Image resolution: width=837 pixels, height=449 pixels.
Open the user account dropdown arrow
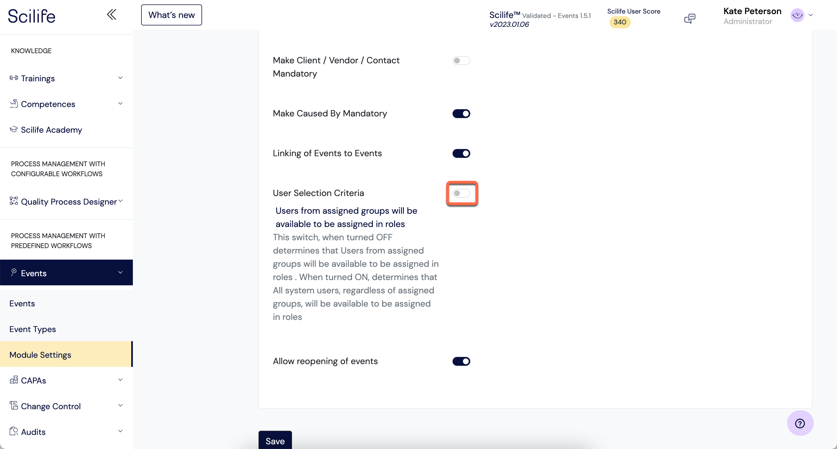coord(811,15)
